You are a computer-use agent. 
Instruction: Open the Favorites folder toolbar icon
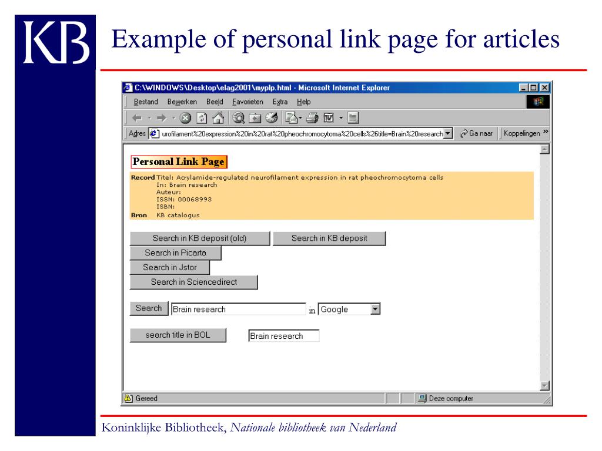255,117
